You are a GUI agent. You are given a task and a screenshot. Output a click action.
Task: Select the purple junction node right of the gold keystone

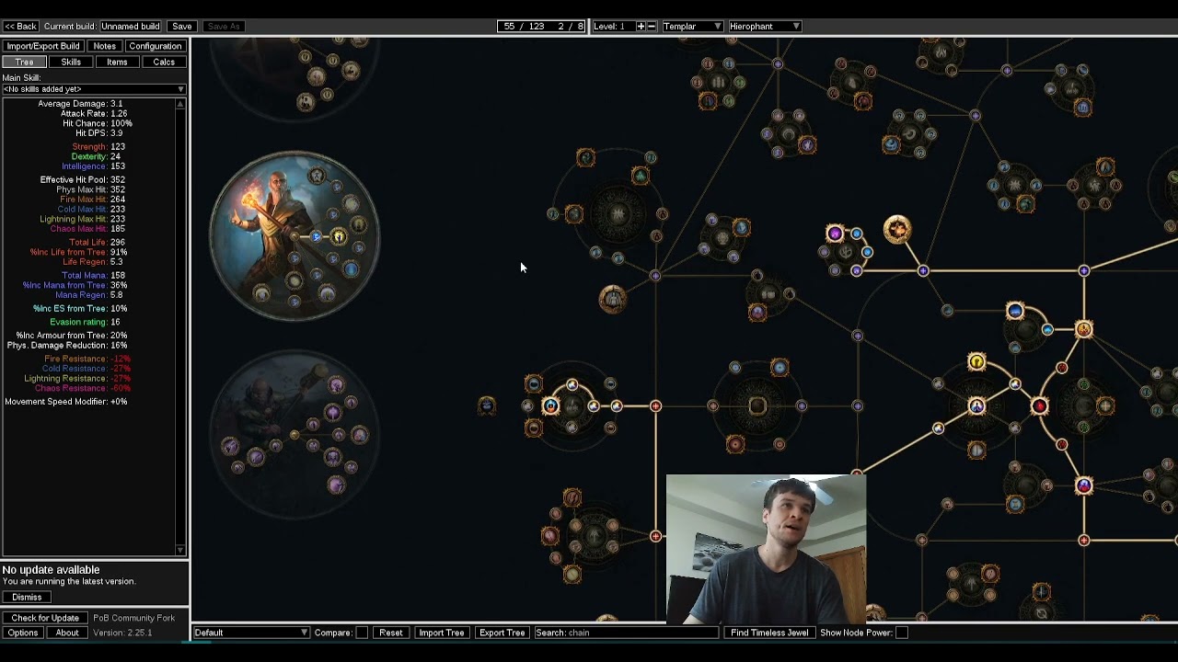coord(923,270)
